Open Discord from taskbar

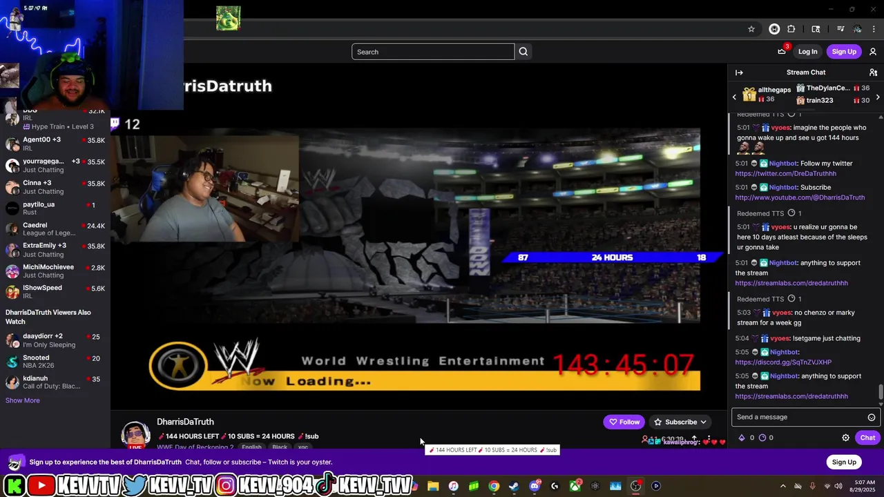coord(535,486)
